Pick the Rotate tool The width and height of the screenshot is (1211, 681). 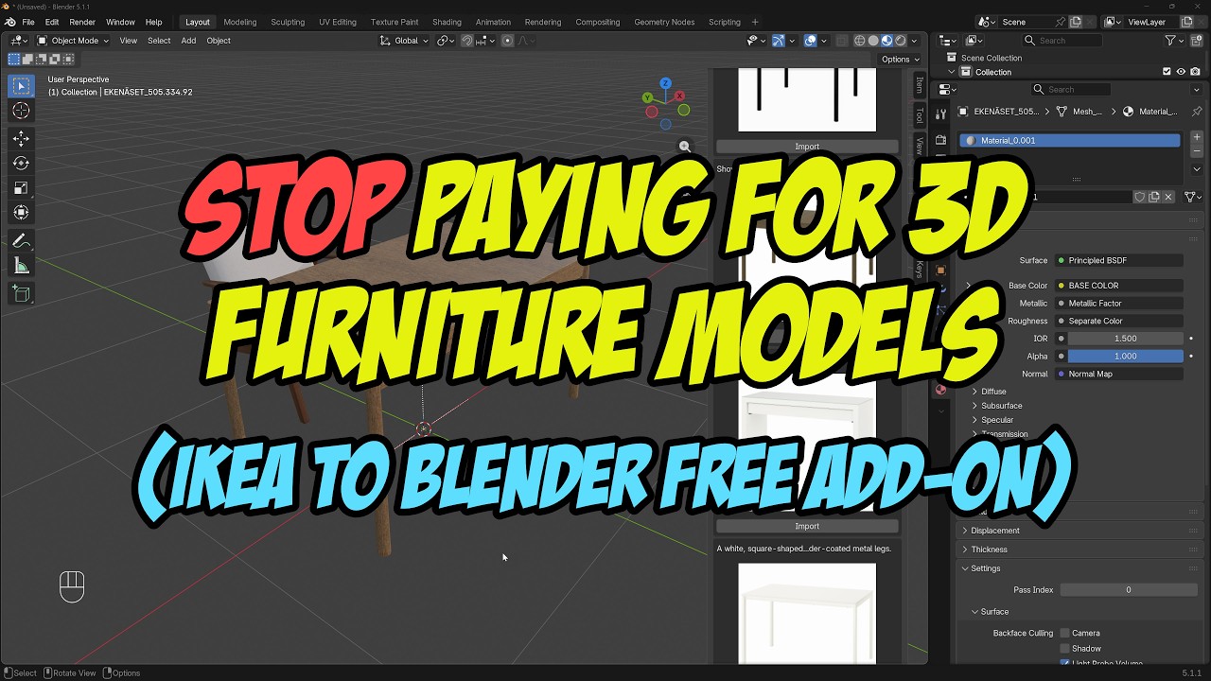click(21, 164)
